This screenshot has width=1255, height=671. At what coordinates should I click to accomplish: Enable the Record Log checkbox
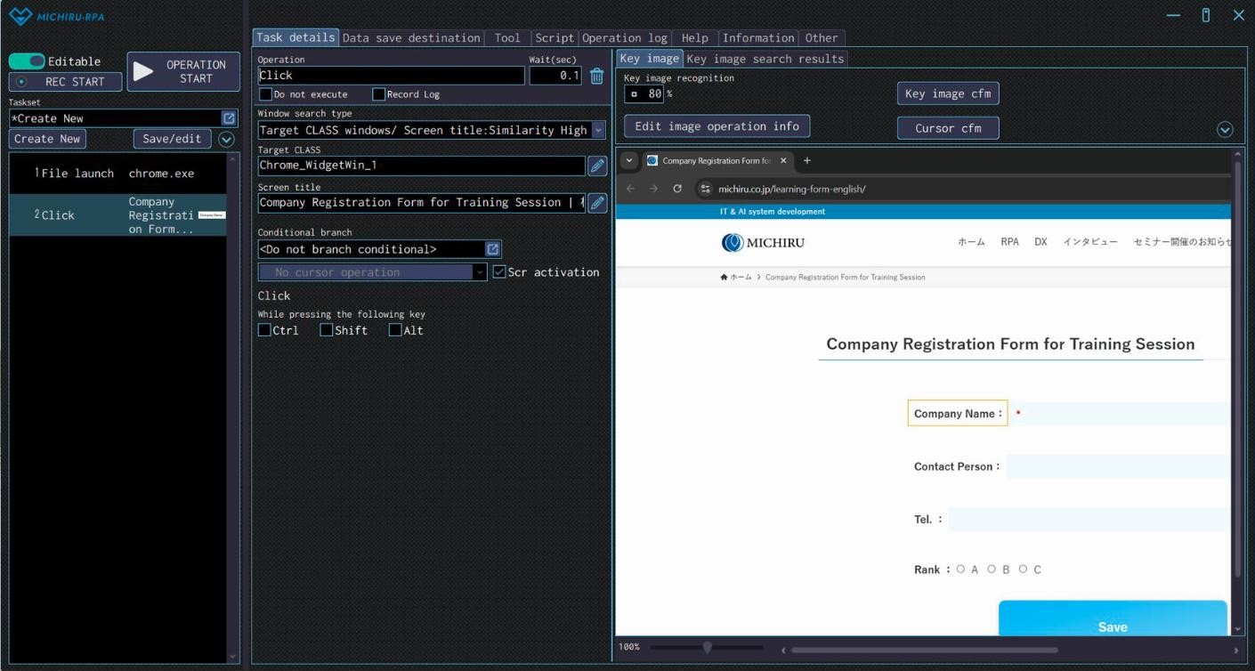point(378,94)
